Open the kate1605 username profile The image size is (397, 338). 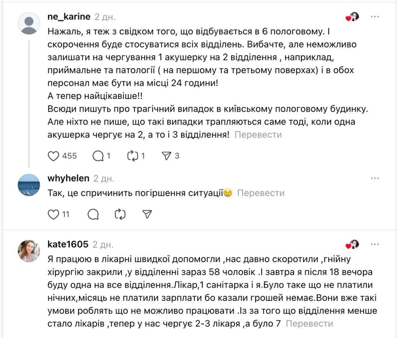coord(68,245)
